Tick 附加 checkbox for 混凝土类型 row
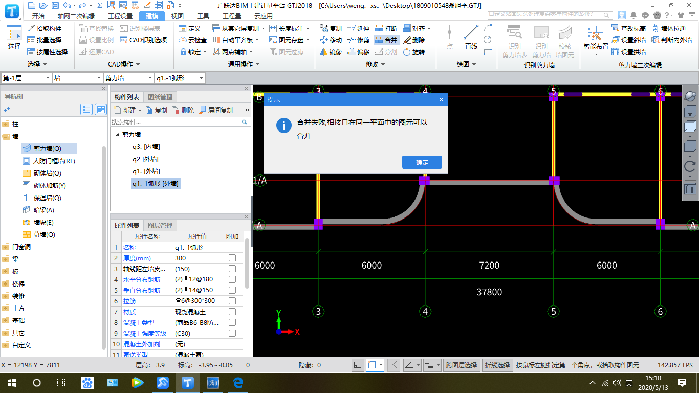The width and height of the screenshot is (699, 393). 232,322
